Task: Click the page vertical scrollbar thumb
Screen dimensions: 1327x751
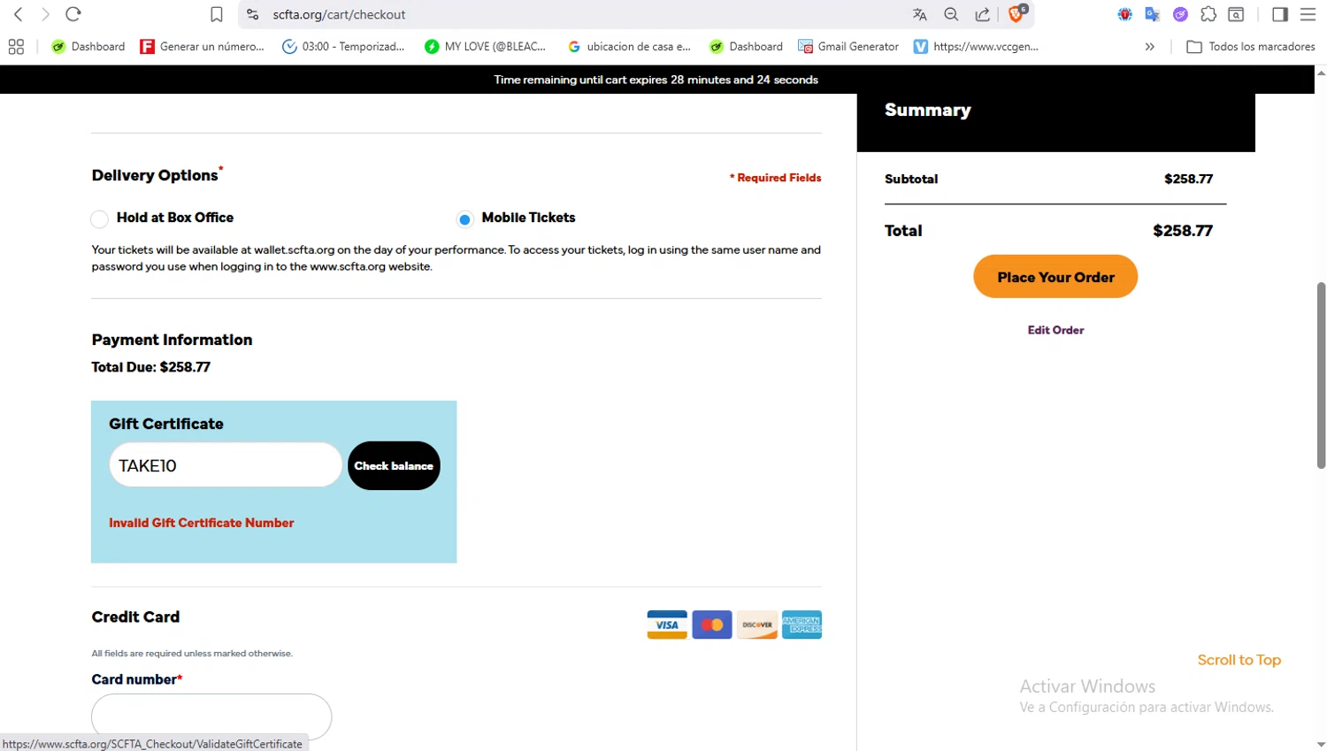Action: click(1321, 375)
